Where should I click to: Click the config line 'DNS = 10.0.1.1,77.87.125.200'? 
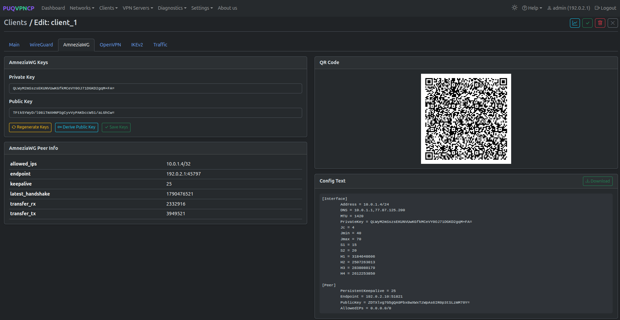click(x=373, y=210)
